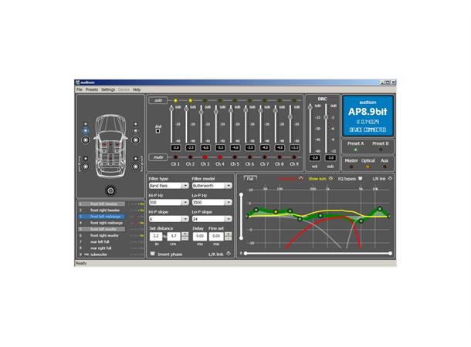The width and height of the screenshot is (471, 347).
Task: Unmute channel Ch 3
Action: [205, 157]
